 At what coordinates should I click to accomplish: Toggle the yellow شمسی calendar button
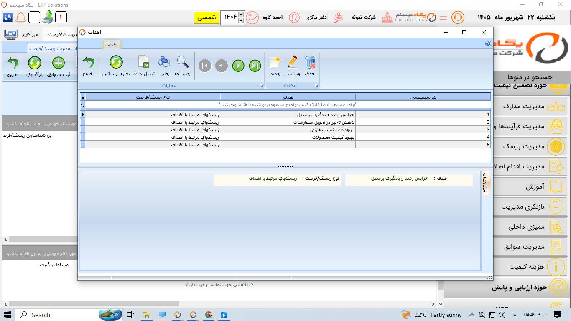206,18
